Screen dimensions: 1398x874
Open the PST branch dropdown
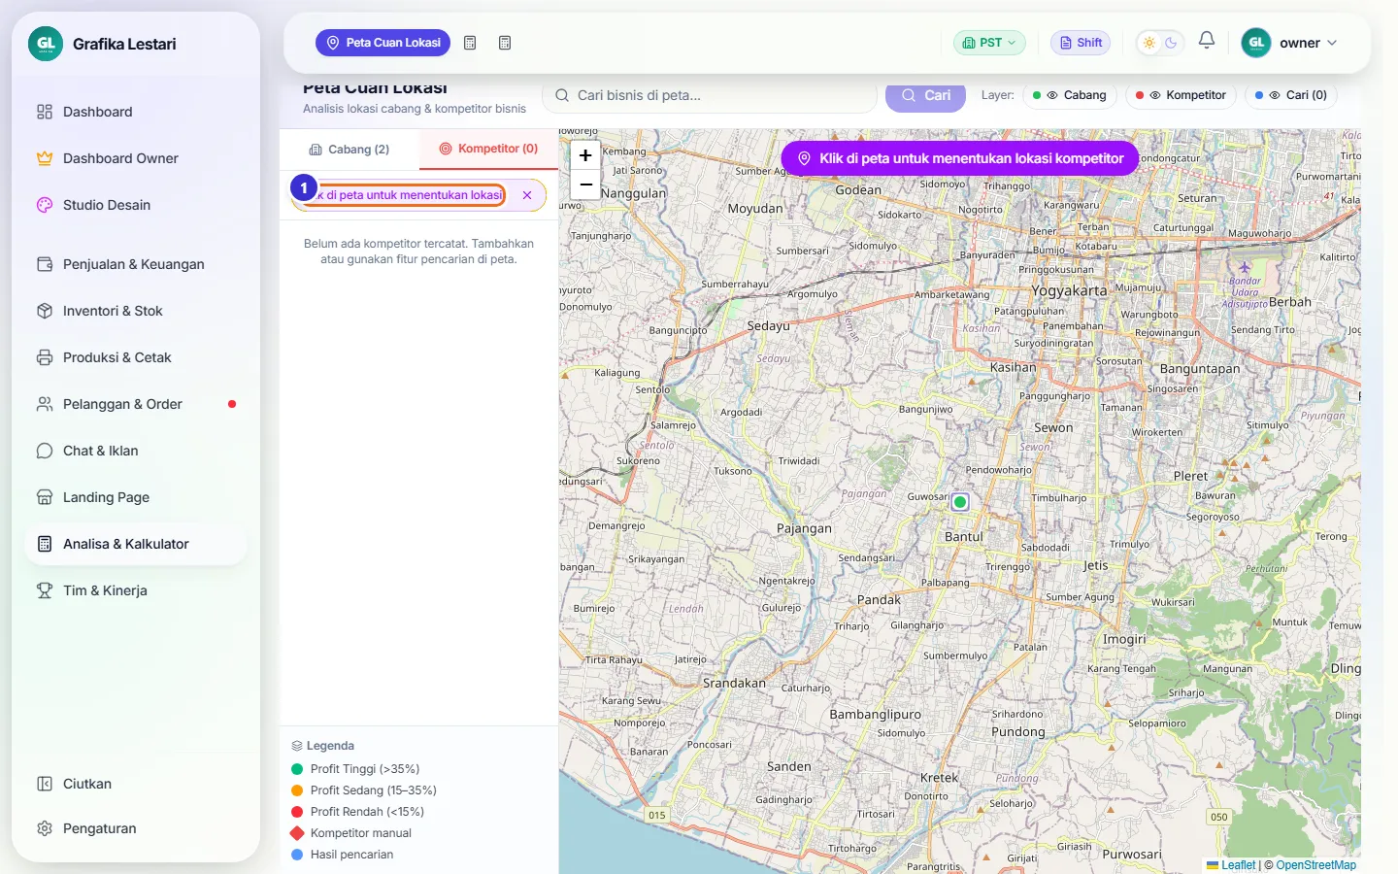click(989, 43)
